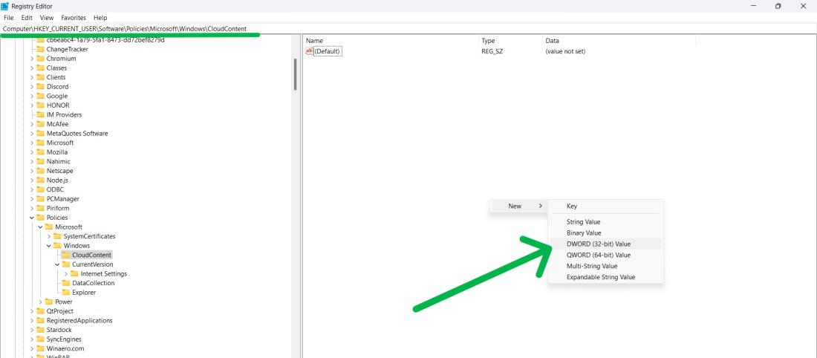Click the Registry Editor title bar icon

(x=4, y=6)
